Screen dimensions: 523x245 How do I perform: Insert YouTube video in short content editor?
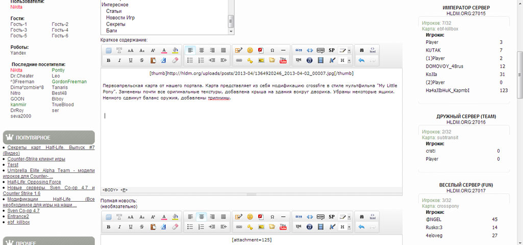click(x=283, y=60)
